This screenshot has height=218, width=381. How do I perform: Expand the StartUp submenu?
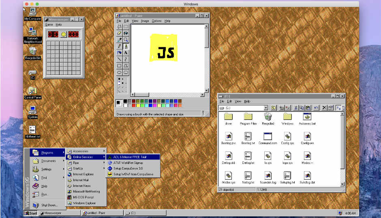[86, 168]
